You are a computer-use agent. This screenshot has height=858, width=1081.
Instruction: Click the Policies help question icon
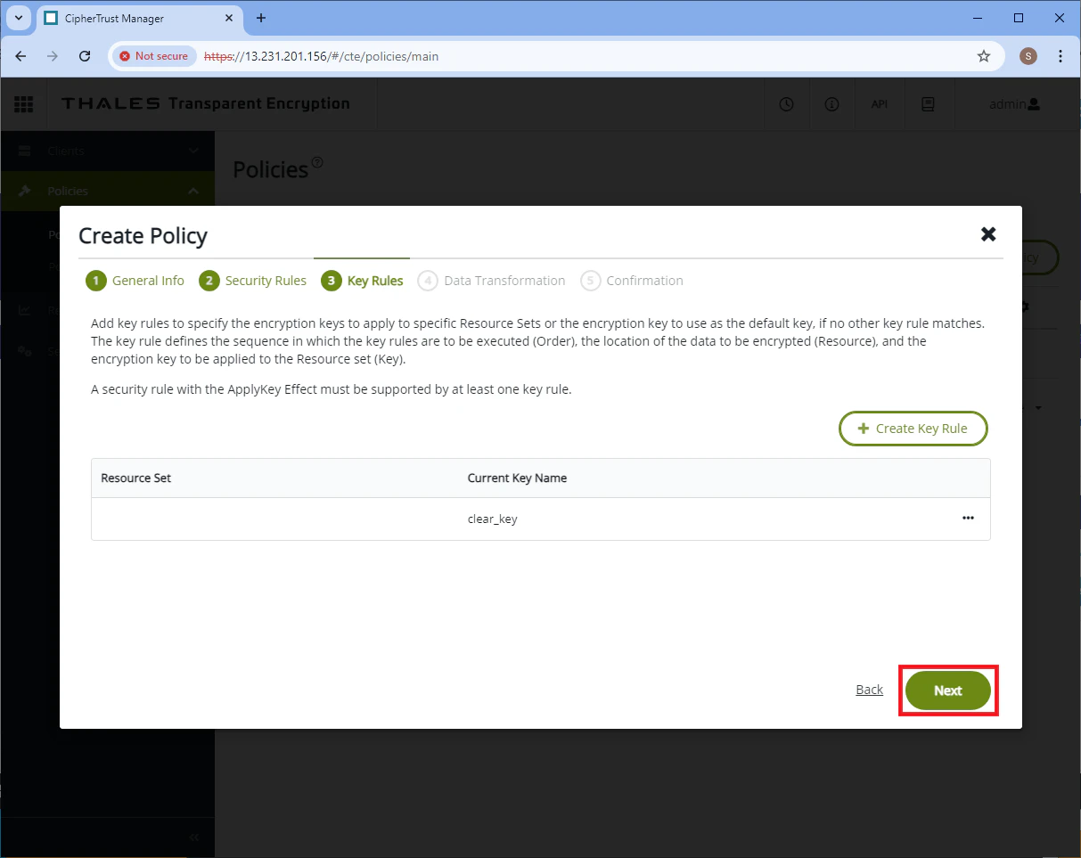click(x=316, y=162)
